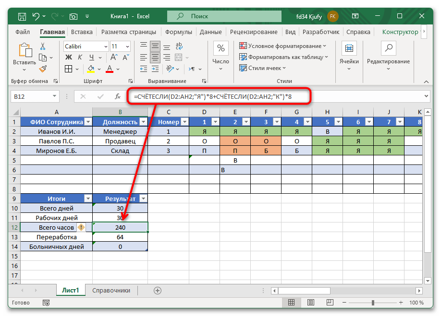441x316 pixels.
Task: Click the Undo arrow icon
Action: pyautogui.click(x=36, y=16)
